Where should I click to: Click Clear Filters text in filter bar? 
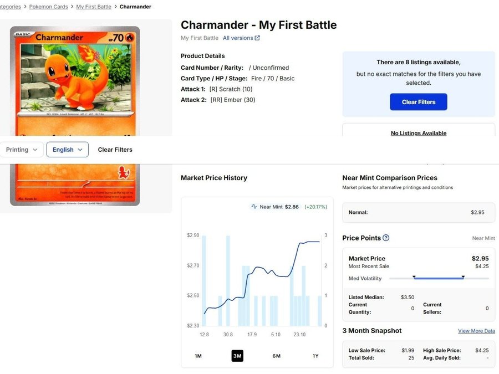115,150
